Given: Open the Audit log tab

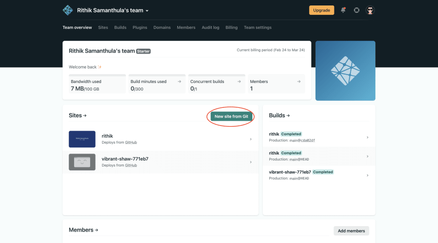Looking at the screenshot, I should click(211, 27).
